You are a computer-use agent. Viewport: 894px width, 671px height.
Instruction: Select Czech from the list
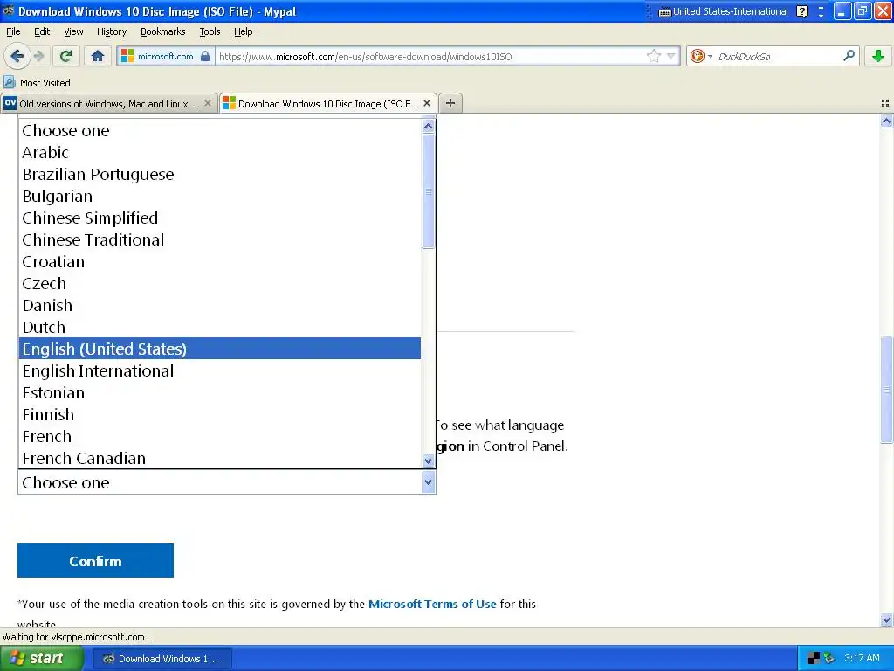219,284
